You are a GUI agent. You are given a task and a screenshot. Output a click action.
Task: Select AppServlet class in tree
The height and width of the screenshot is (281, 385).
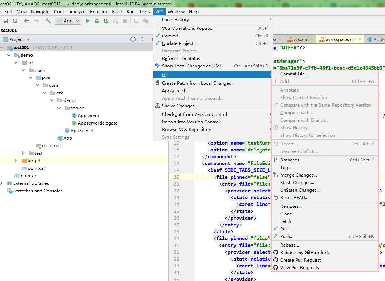(79, 131)
